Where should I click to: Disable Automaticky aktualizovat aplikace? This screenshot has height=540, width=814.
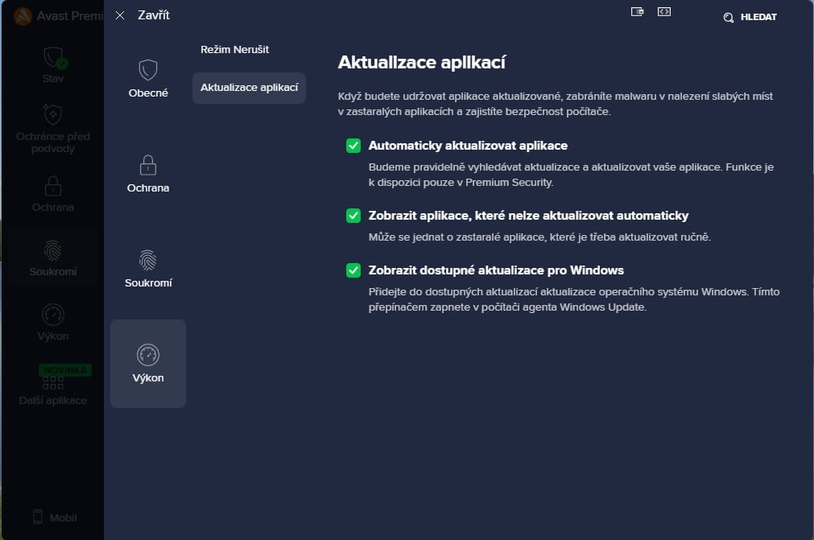pos(353,146)
